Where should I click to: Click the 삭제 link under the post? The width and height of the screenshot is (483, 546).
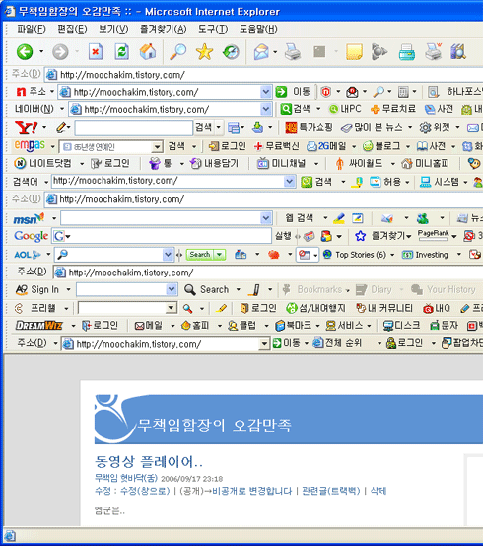point(379,491)
